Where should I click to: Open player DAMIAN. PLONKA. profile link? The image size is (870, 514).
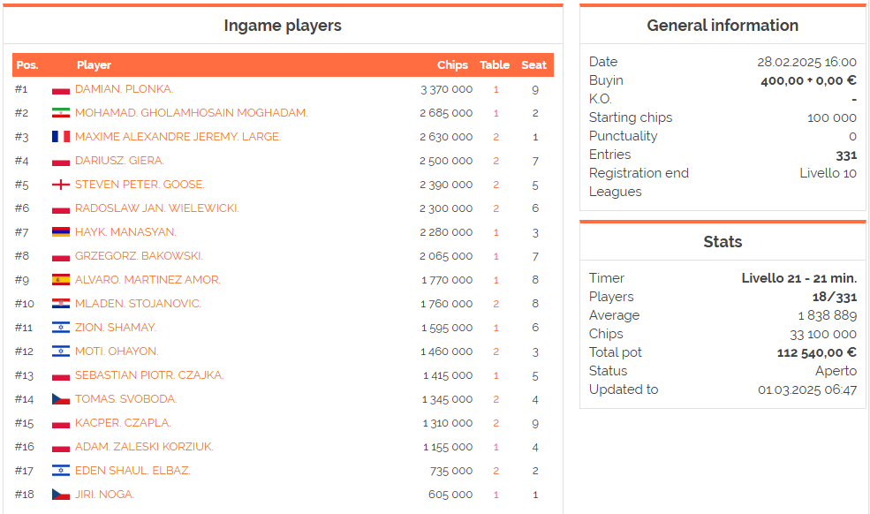pyautogui.click(x=125, y=89)
